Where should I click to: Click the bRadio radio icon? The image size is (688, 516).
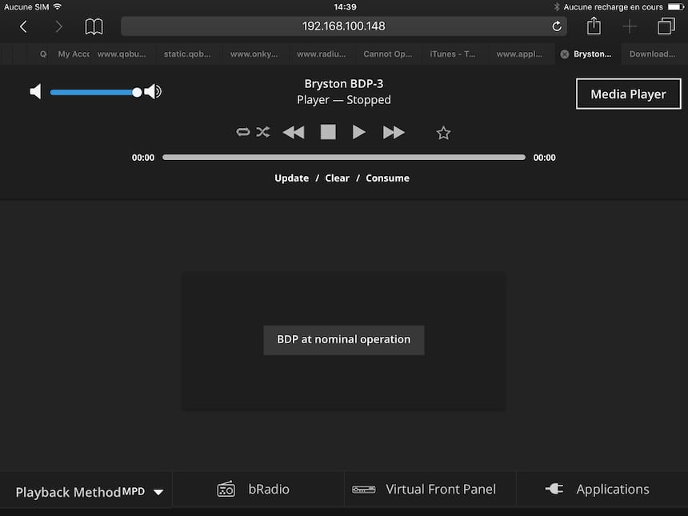226,490
